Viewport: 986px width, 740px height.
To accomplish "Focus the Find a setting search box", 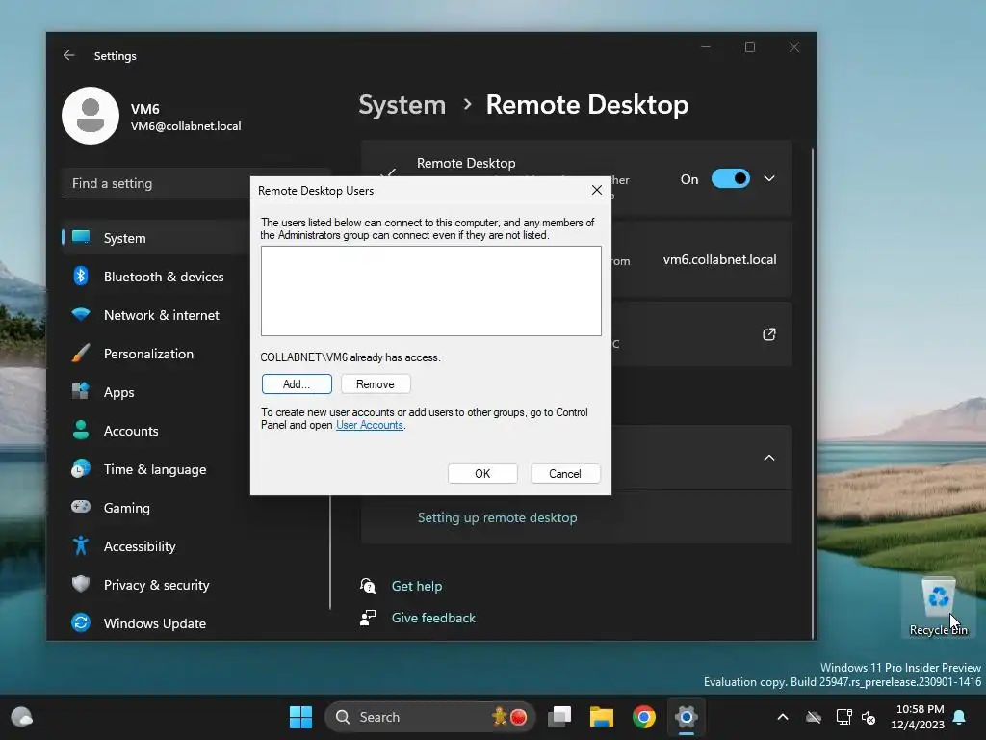I will (x=157, y=183).
